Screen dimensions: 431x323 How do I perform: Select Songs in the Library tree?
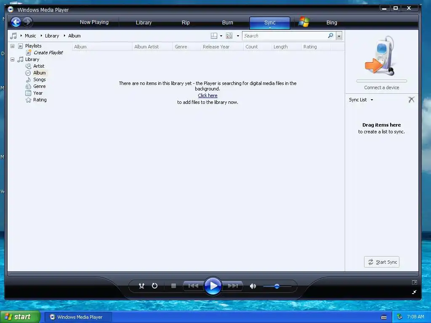39,79
